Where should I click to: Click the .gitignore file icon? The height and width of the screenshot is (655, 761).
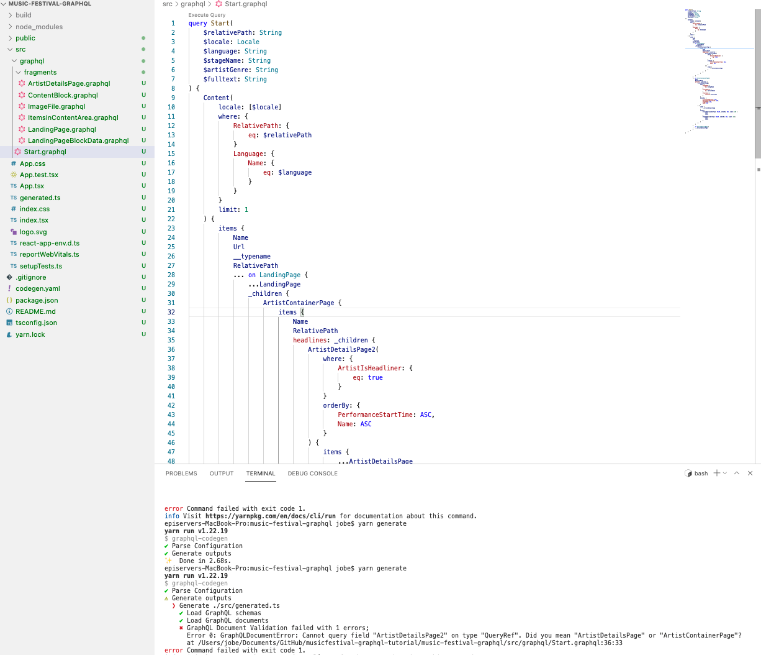[x=9, y=277]
